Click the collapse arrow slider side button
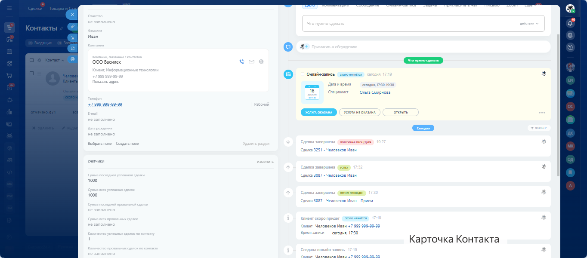587x258 pixels. [73, 37]
